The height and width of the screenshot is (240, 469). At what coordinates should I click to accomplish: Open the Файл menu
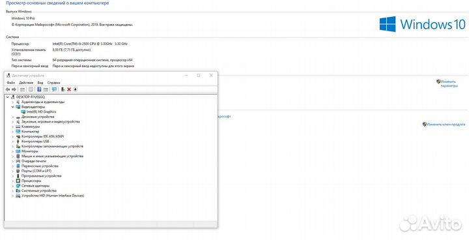click(11, 83)
